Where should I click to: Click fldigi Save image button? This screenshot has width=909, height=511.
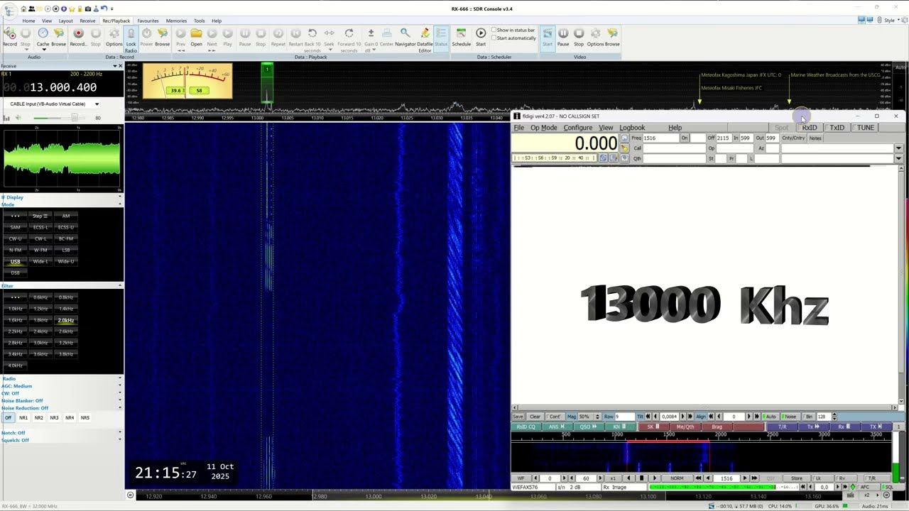518,417
